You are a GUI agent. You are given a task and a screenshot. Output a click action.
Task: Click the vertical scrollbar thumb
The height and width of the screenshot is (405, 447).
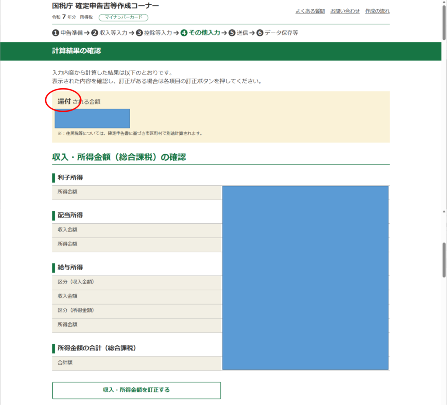[444, 260]
